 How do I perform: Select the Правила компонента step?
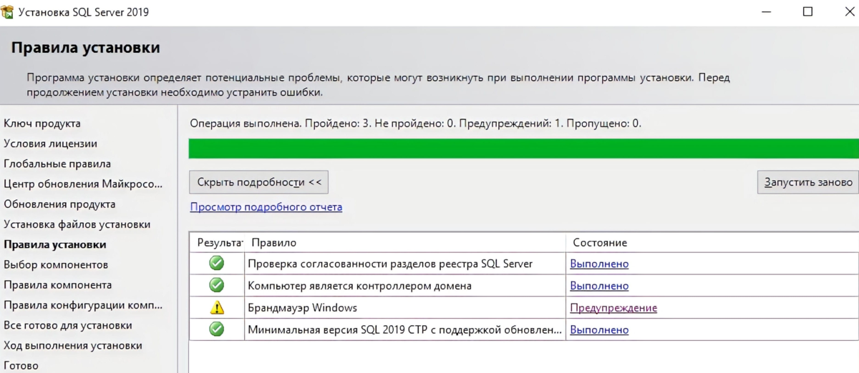pyautogui.click(x=57, y=284)
